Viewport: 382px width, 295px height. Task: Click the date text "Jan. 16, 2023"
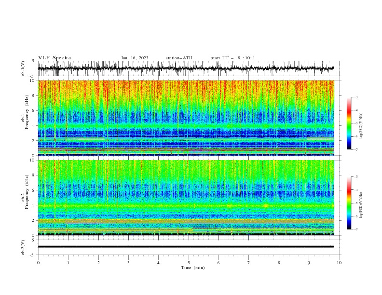[x=135, y=58]
